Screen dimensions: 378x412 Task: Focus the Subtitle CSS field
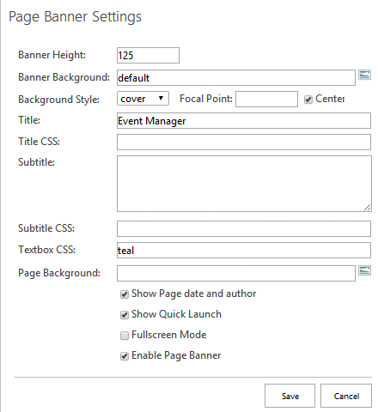pyautogui.click(x=244, y=228)
